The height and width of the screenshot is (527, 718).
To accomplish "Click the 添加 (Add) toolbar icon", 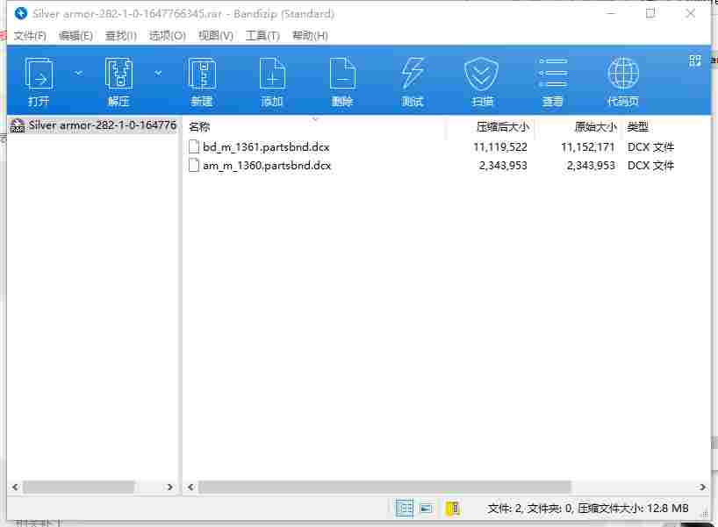I will tap(272, 73).
